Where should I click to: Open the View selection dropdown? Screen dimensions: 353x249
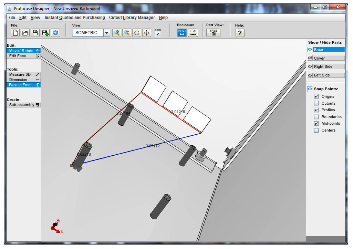pyautogui.click(x=107, y=33)
